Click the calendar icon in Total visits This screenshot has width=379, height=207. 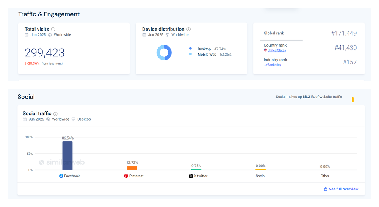pos(27,35)
